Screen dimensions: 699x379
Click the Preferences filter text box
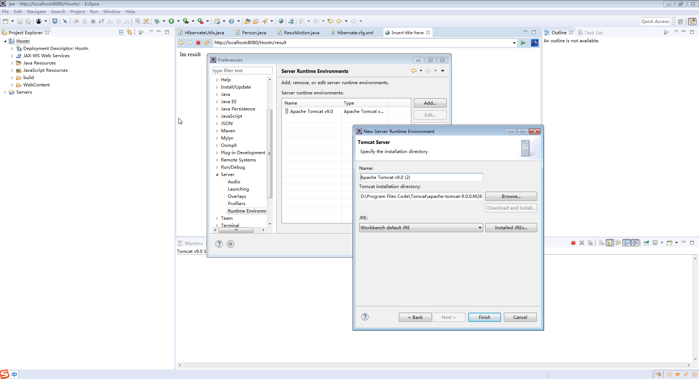(x=242, y=71)
